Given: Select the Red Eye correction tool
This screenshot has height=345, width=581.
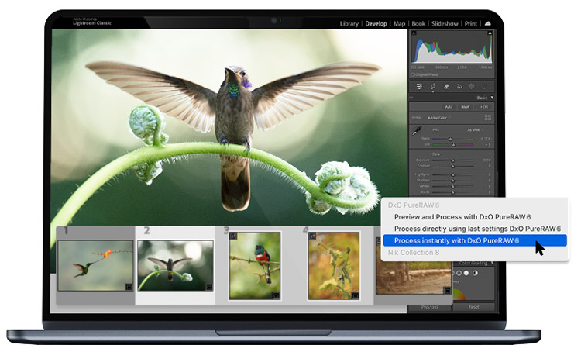Looking at the screenshot, I should (x=459, y=86).
